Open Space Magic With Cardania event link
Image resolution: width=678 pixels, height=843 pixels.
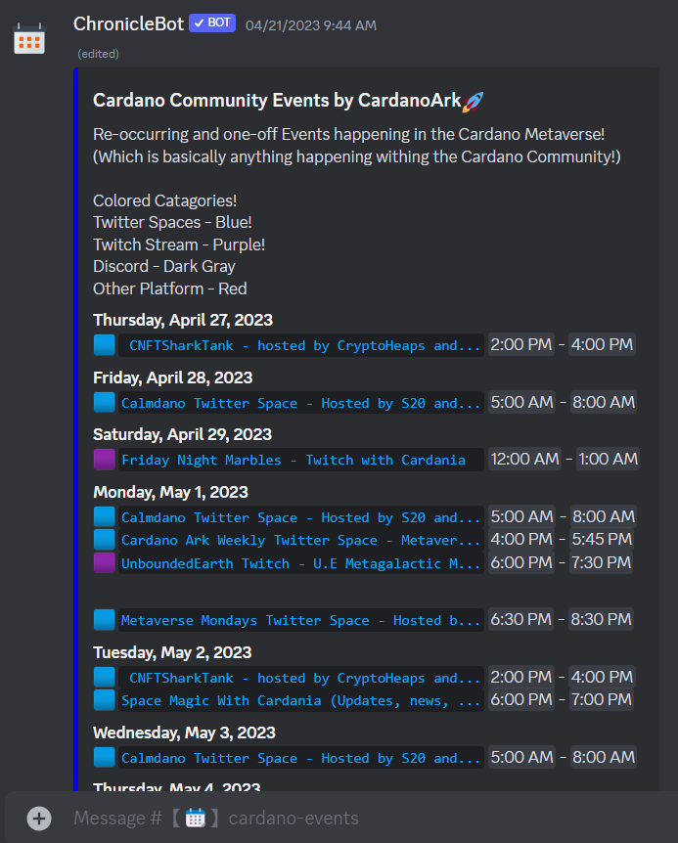(x=301, y=700)
